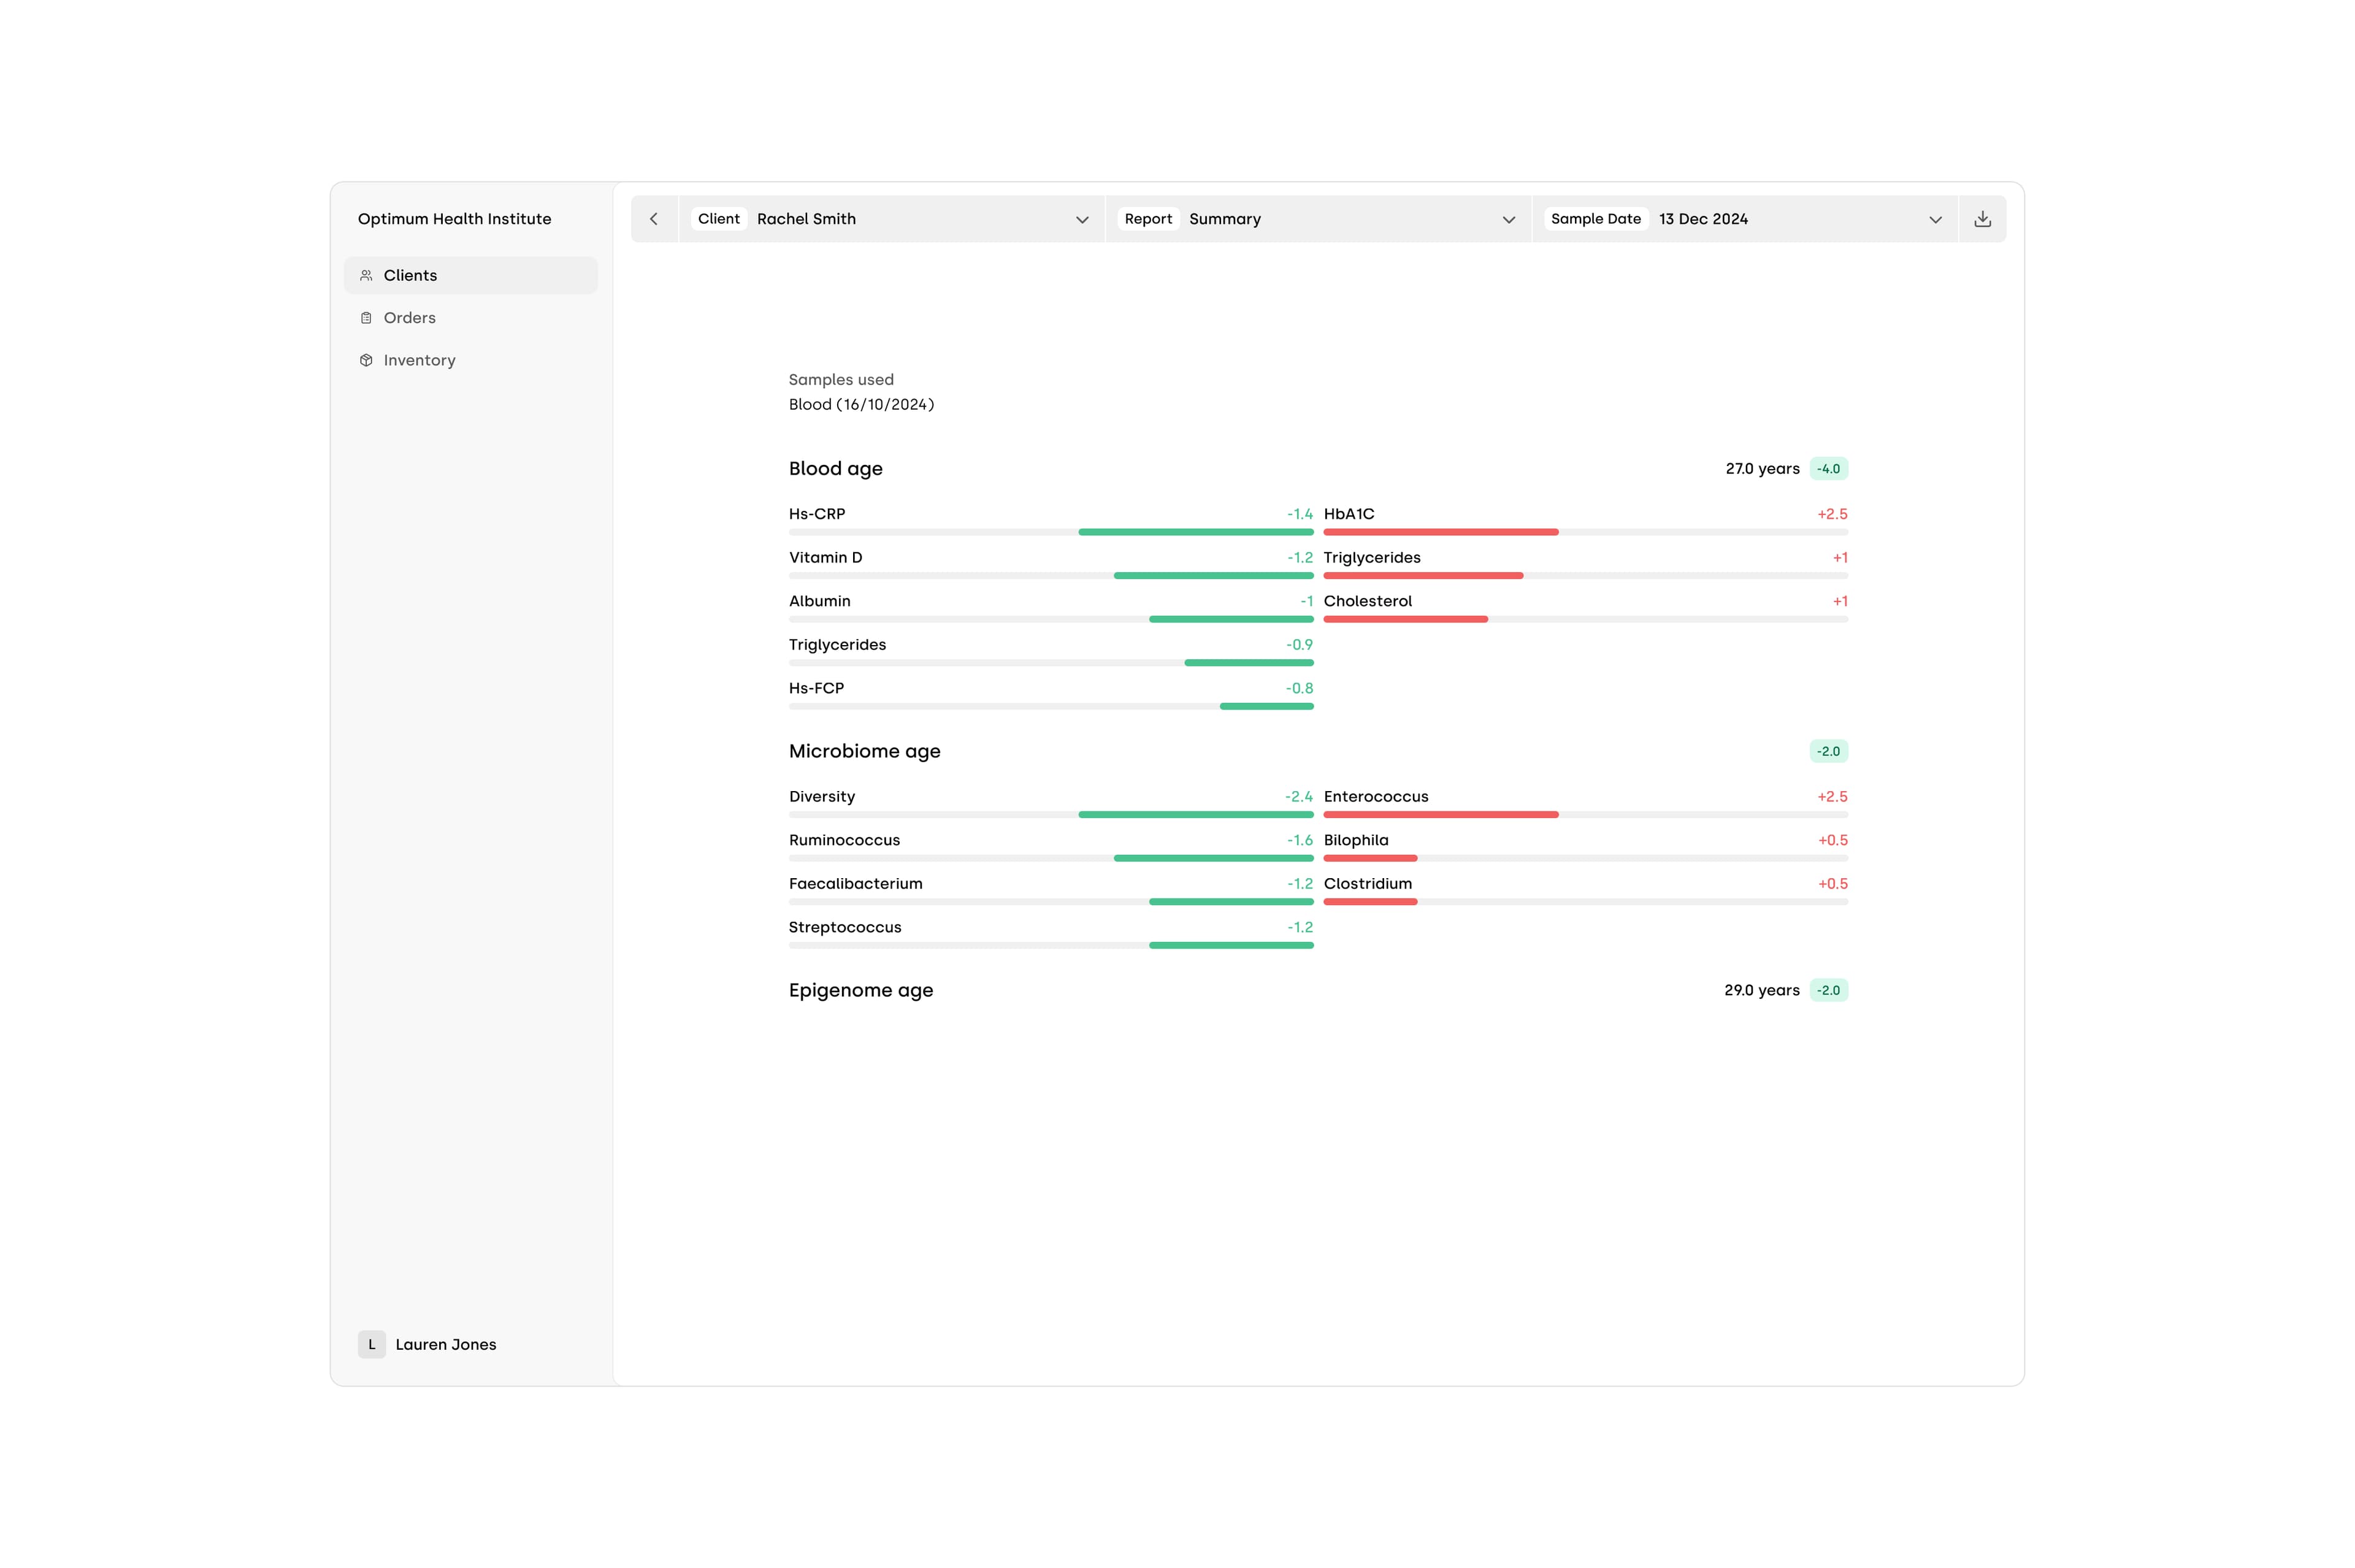
Task: Click the Enterococcus red bar
Action: tap(1440, 815)
